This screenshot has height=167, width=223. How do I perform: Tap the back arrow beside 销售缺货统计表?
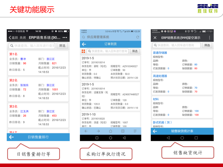pos(155,131)
